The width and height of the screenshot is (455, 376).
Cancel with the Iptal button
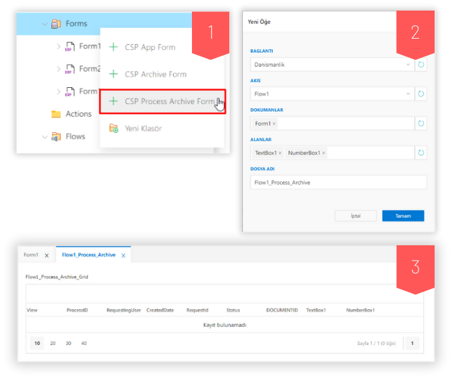click(356, 216)
